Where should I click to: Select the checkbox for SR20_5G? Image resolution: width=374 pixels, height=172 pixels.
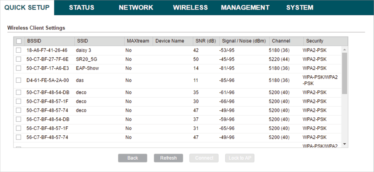click(18, 59)
